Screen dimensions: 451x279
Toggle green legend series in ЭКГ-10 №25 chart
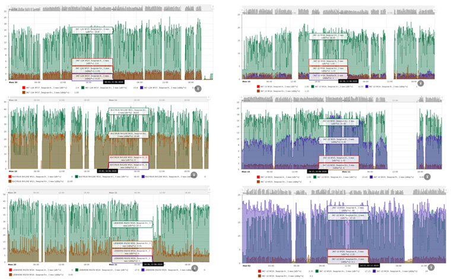[309, 177]
